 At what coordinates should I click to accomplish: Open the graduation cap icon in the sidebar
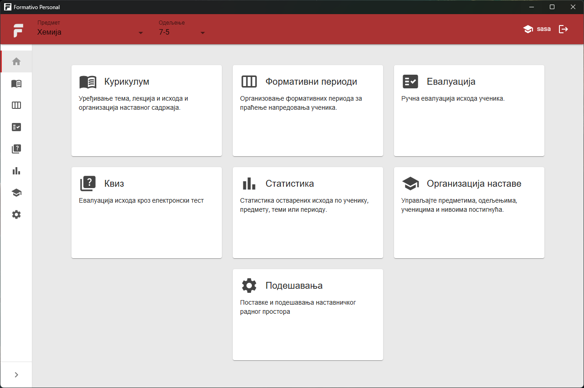click(x=16, y=193)
